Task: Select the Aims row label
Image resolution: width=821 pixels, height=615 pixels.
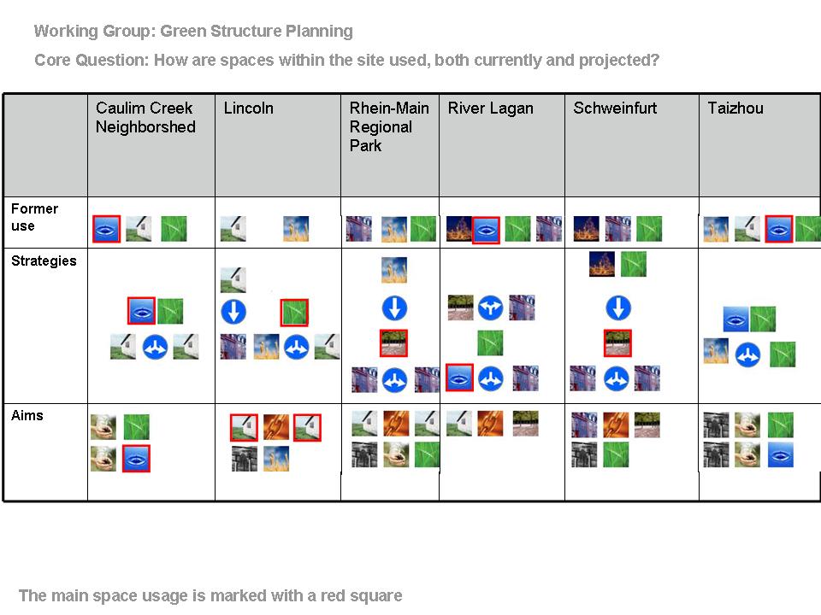Action: (27, 416)
